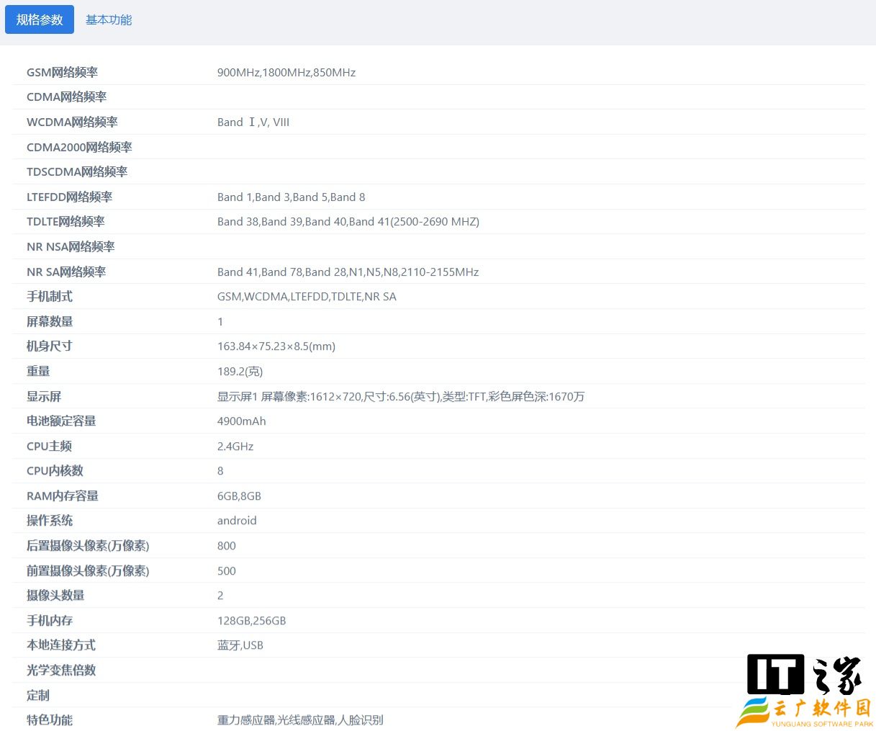The width and height of the screenshot is (876, 731).
Task: Click the CPU内核数 label
Action: pyautogui.click(x=55, y=470)
